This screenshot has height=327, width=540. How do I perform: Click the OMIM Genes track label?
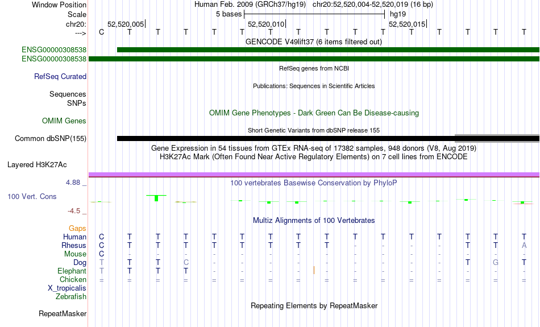(64, 121)
